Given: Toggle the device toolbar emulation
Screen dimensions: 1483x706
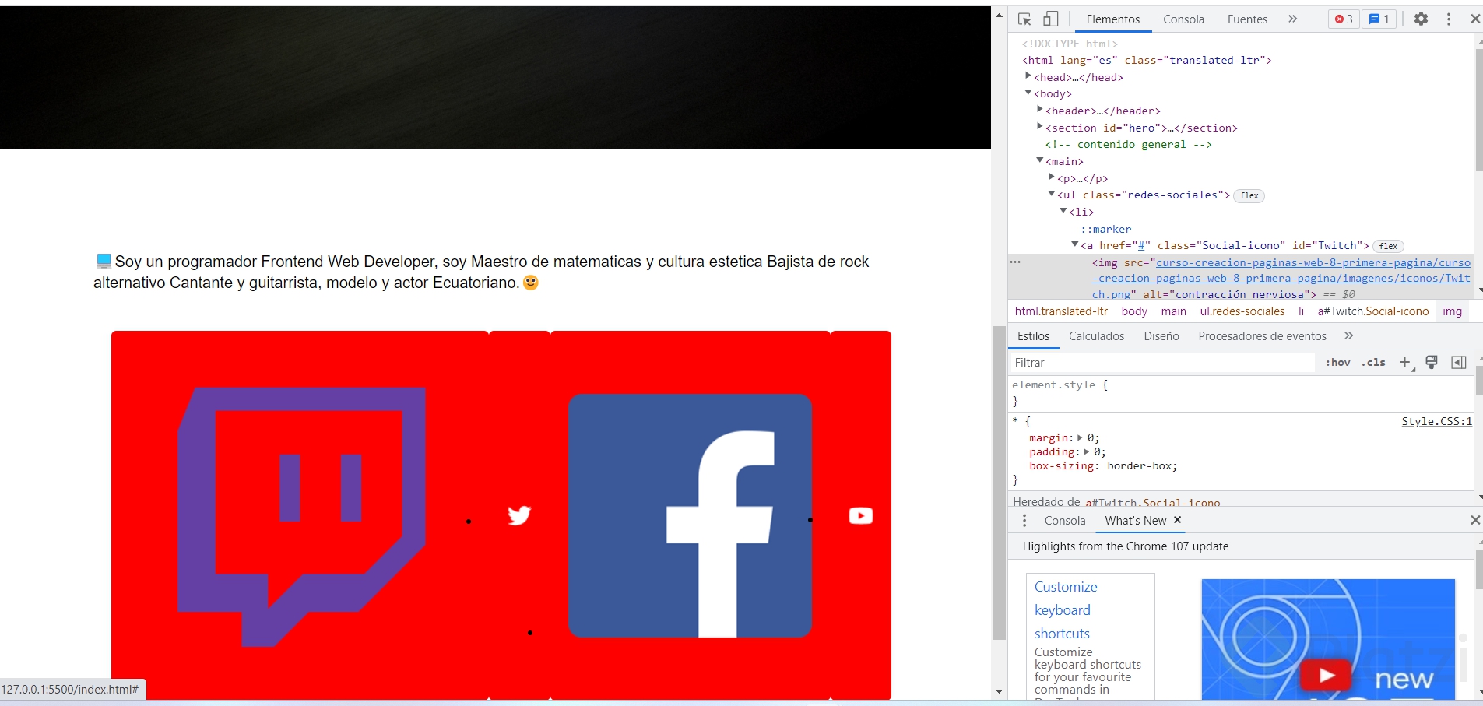Looking at the screenshot, I should (1051, 19).
